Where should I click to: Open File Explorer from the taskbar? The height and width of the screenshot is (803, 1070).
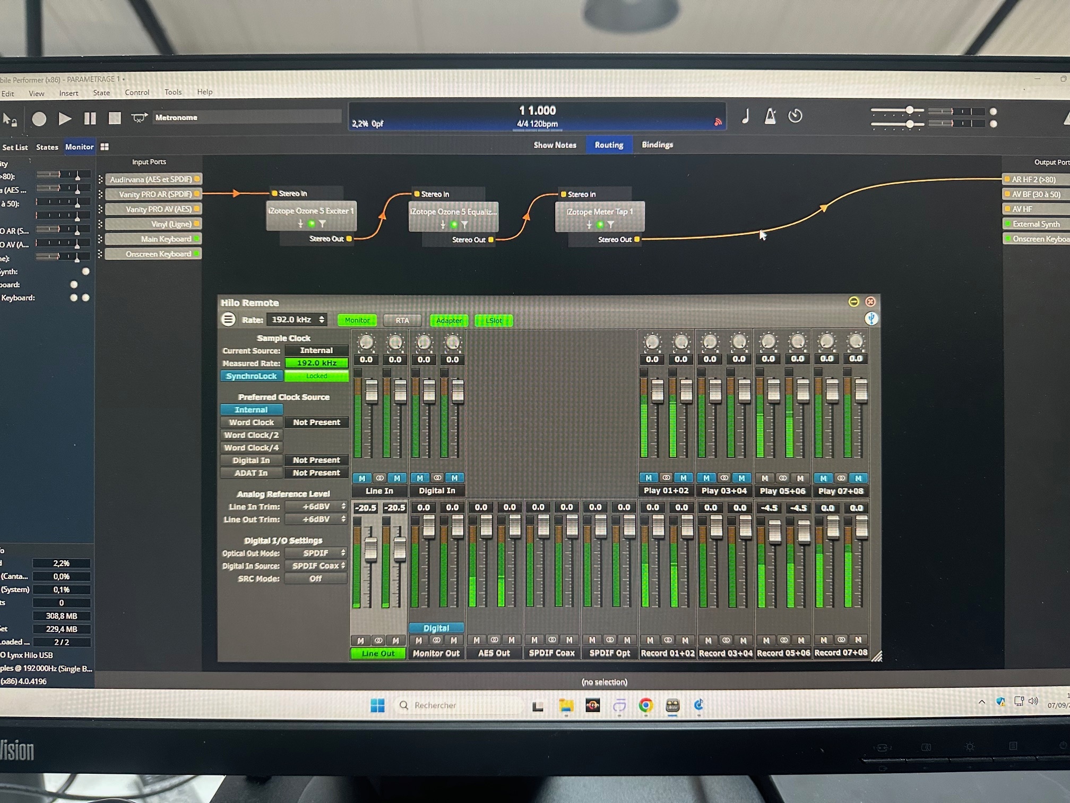click(x=566, y=705)
